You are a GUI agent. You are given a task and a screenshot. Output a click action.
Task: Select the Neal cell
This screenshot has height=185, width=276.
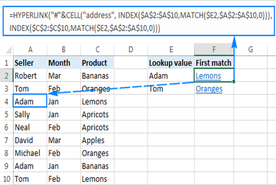(x=30, y=127)
